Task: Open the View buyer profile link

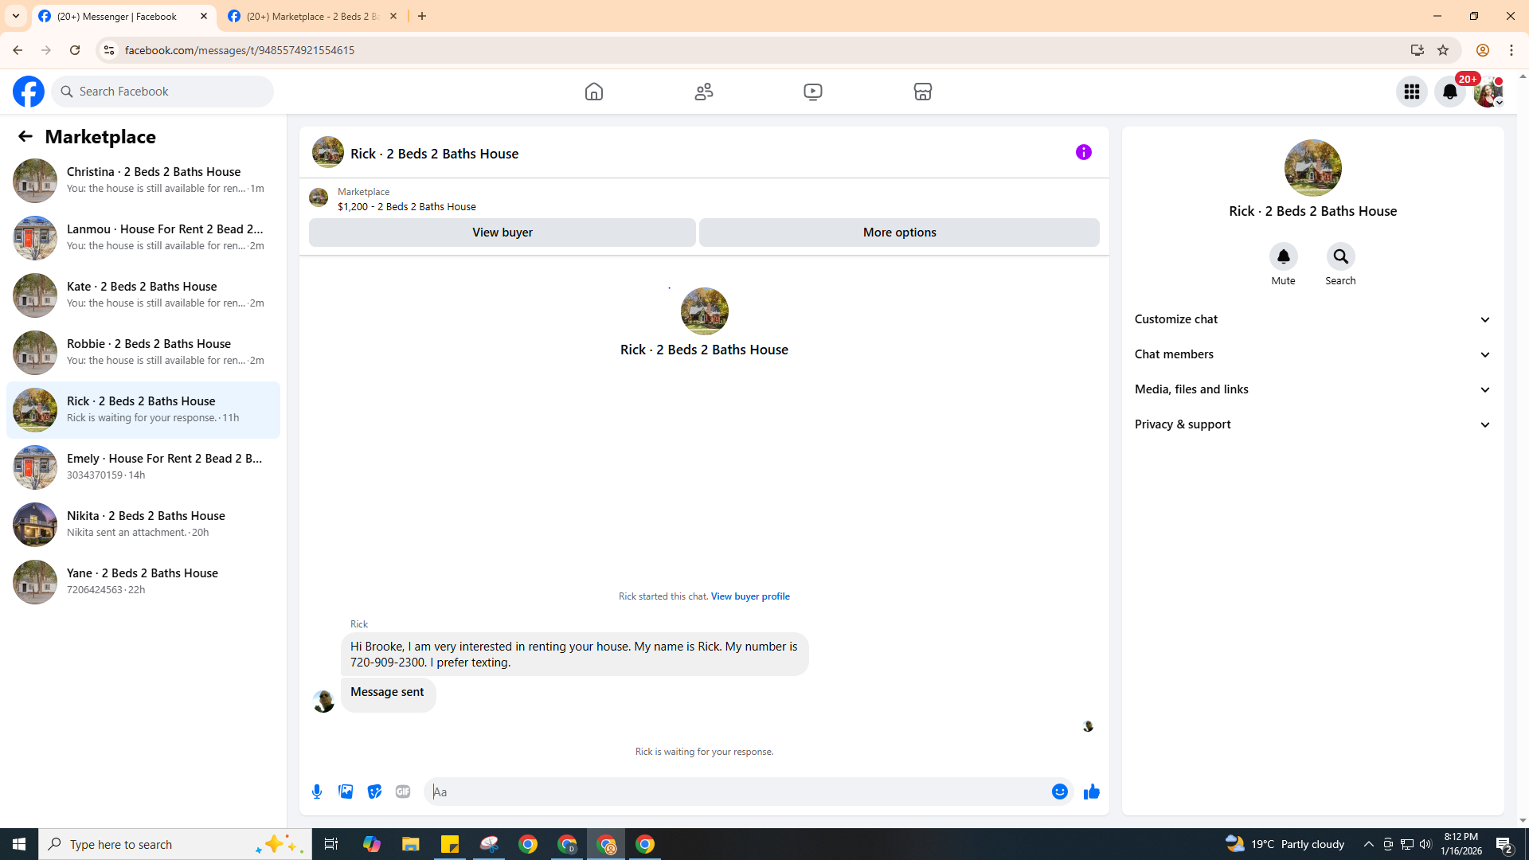Action: tap(749, 596)
